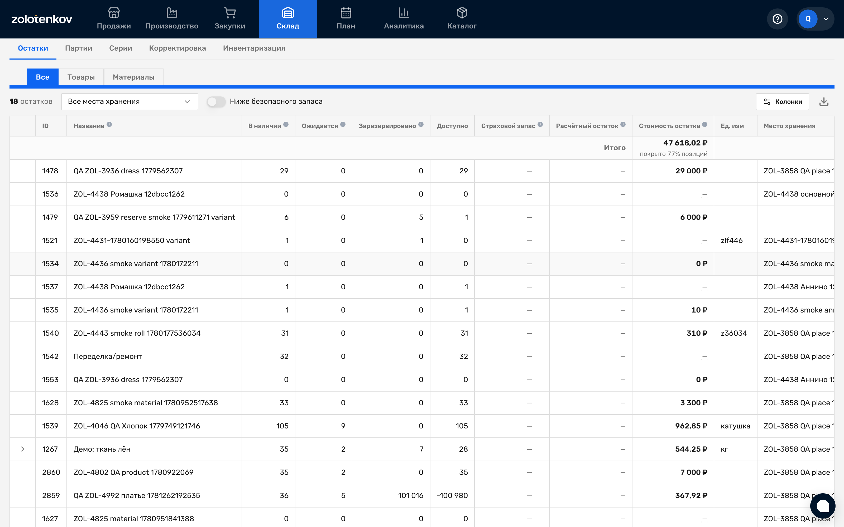This screenshot has height=527, width=844.
Task: Select the Материалы filter tab
Action: click(x=133, y=77)
